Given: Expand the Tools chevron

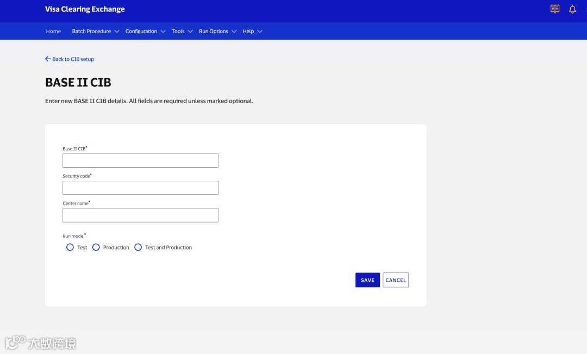Looking at the screenshot, I should (x=191, y=31).
